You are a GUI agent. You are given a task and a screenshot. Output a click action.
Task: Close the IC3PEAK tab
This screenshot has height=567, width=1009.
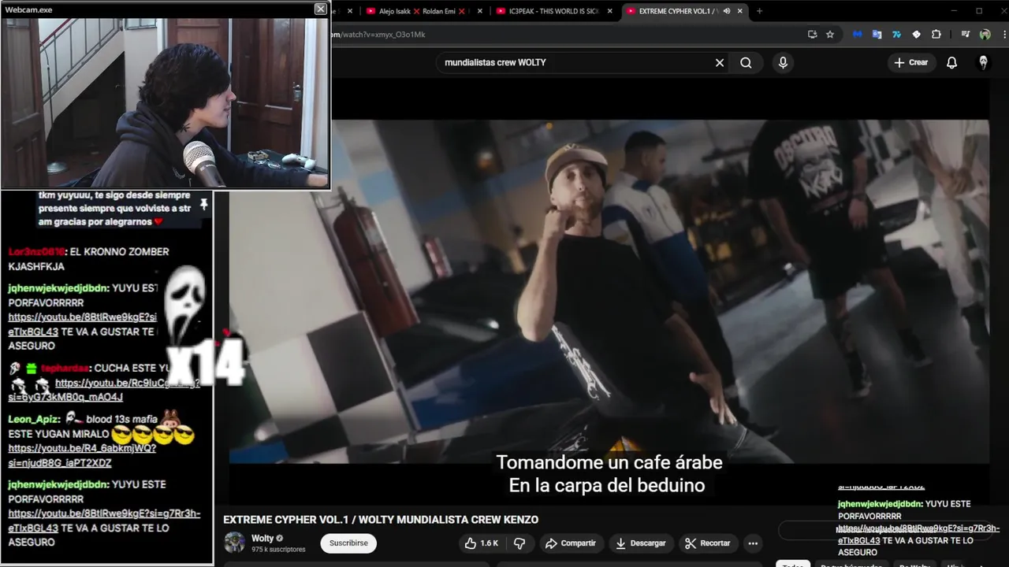[611, 11]
